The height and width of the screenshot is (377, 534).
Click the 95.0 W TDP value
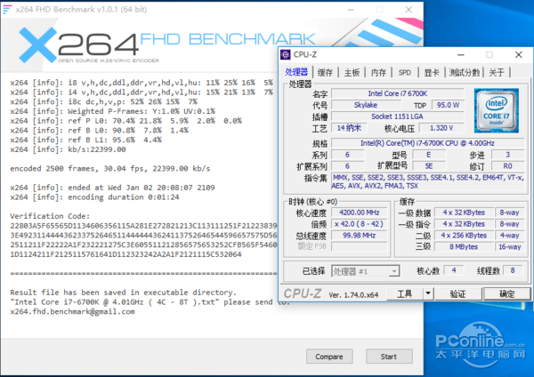click(448, 105)
